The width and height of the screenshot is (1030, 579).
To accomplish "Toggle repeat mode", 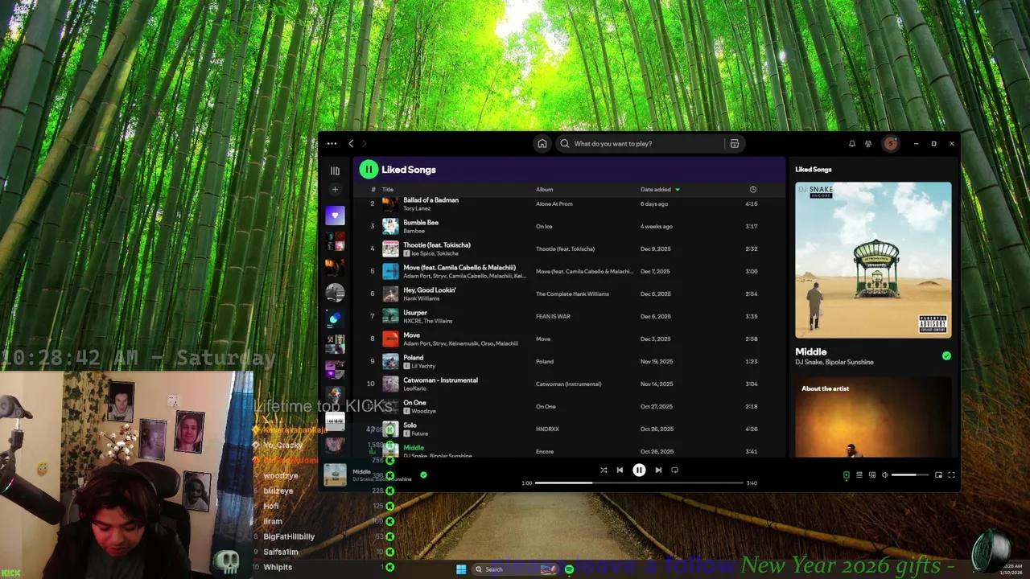I will coord(674,470).
